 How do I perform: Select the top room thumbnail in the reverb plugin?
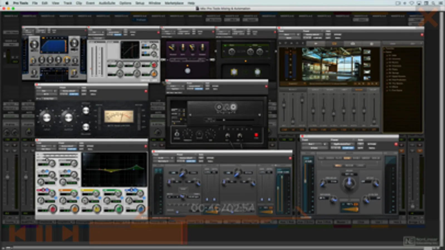click(367, 52)
